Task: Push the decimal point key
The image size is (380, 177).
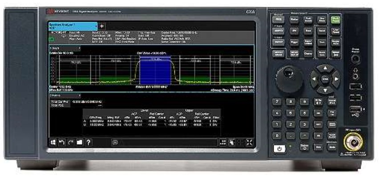Action: (291, 136)
